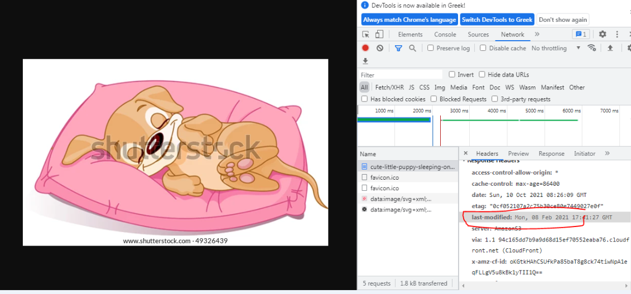Clear the network log
Image resolution: width=631 pixels, height=294 pixels.
coord(380,48)
